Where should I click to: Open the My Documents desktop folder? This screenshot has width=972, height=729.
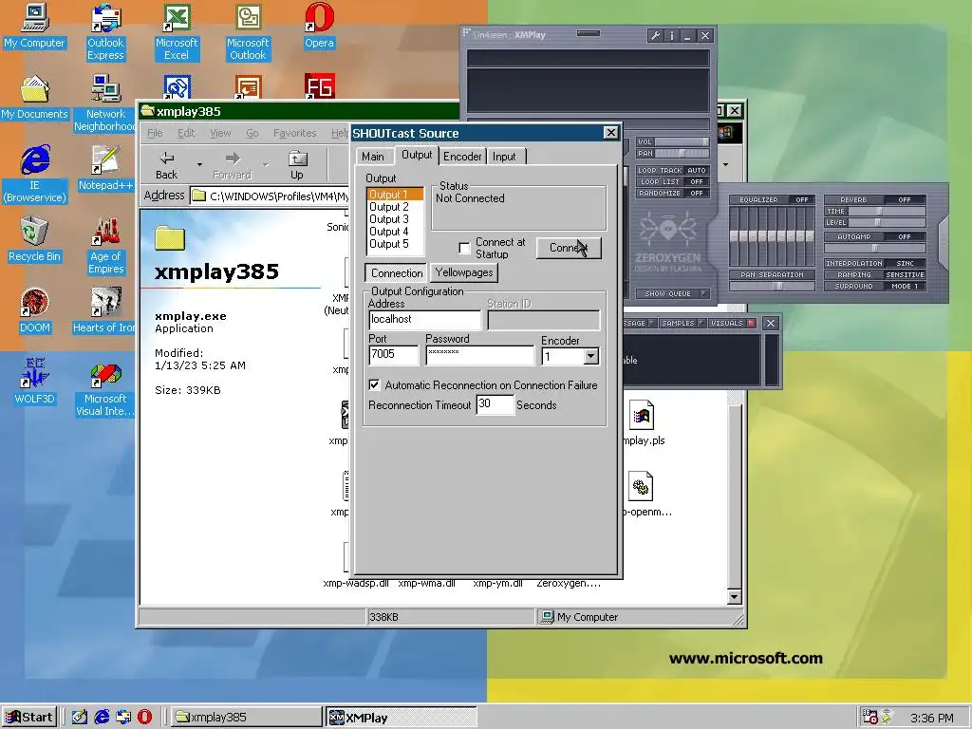coord(34,97)
